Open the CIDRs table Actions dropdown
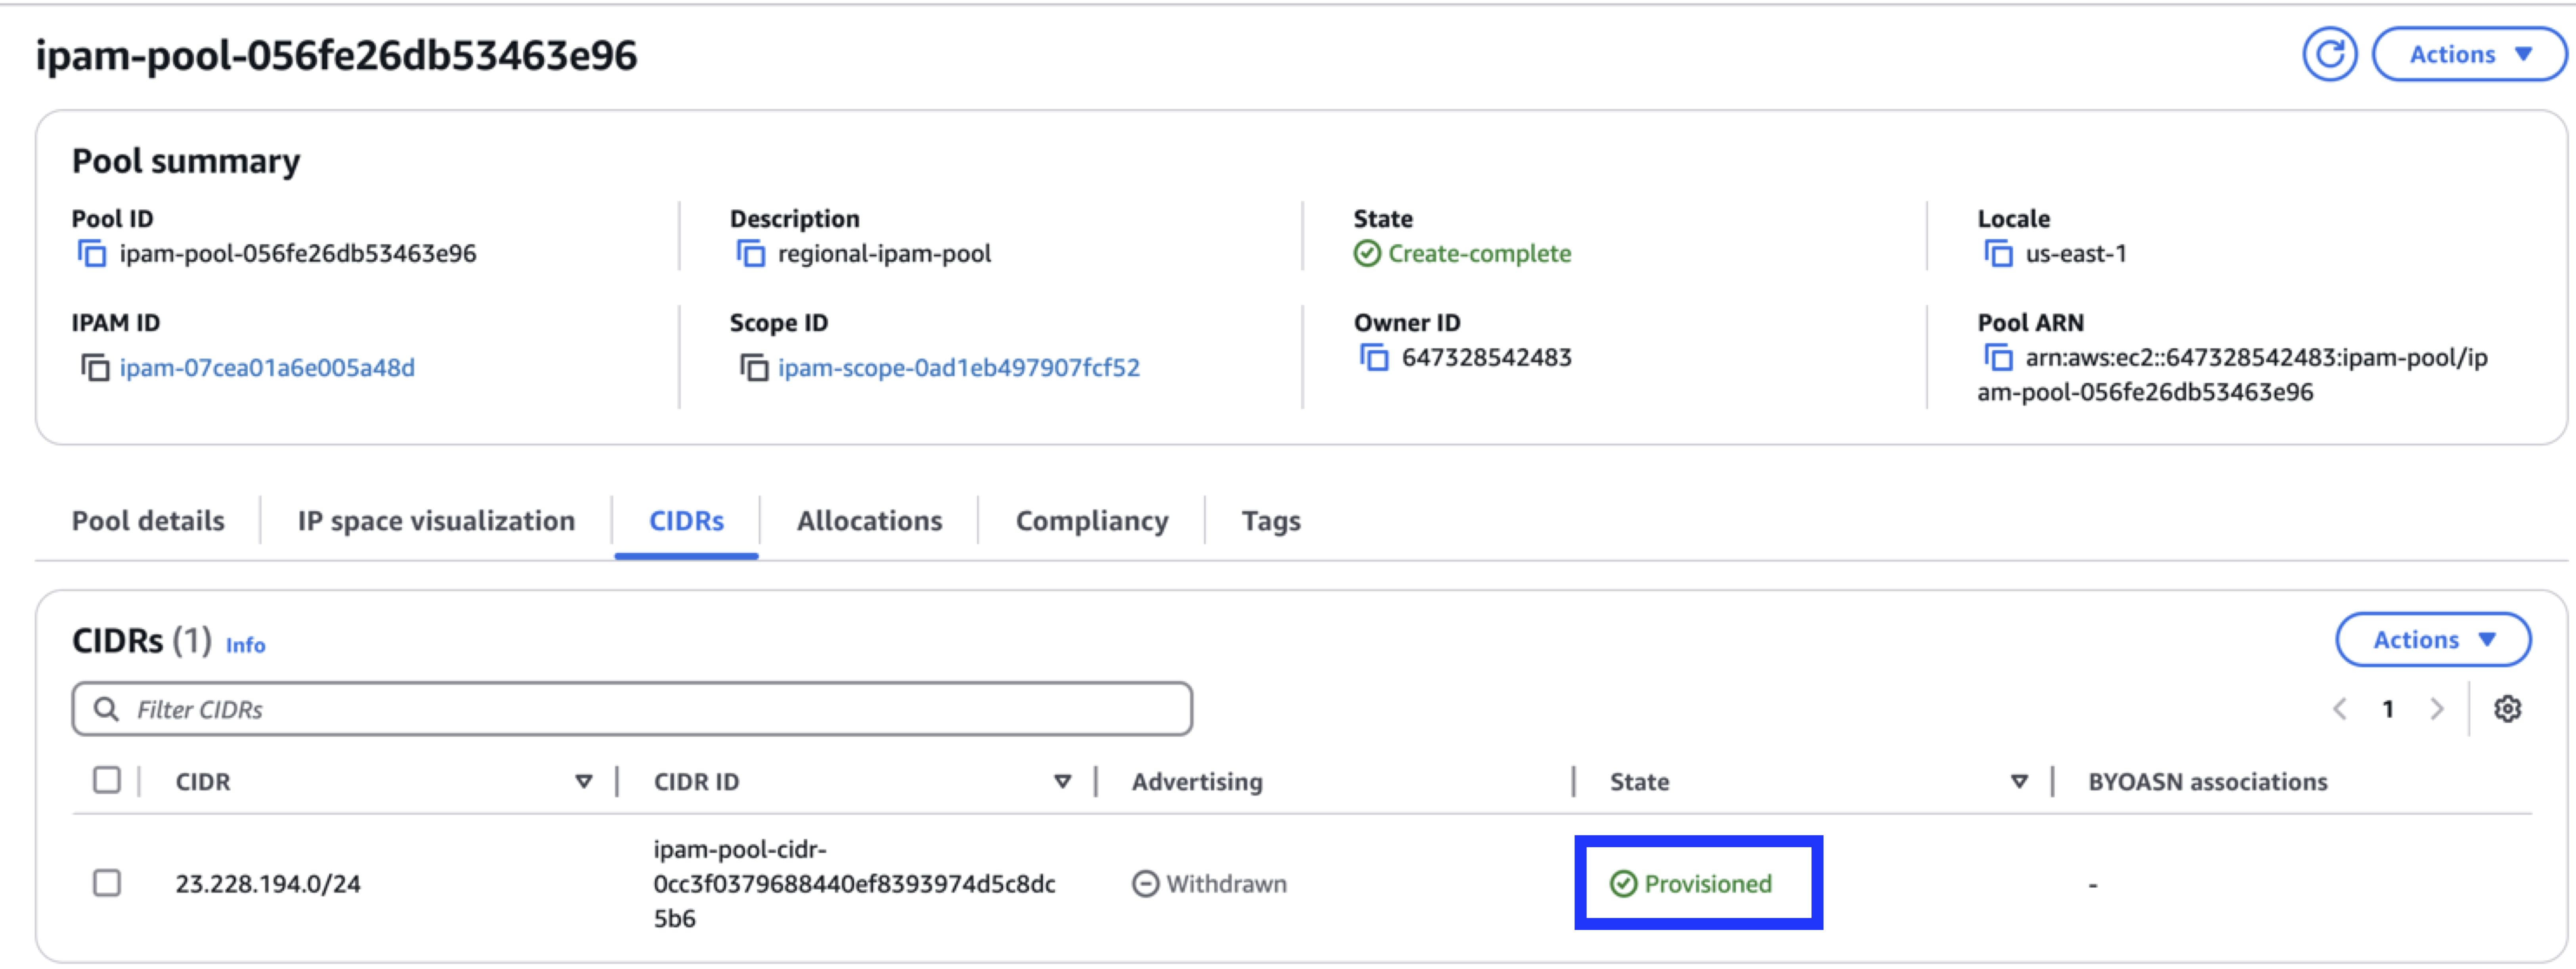 2432,639
